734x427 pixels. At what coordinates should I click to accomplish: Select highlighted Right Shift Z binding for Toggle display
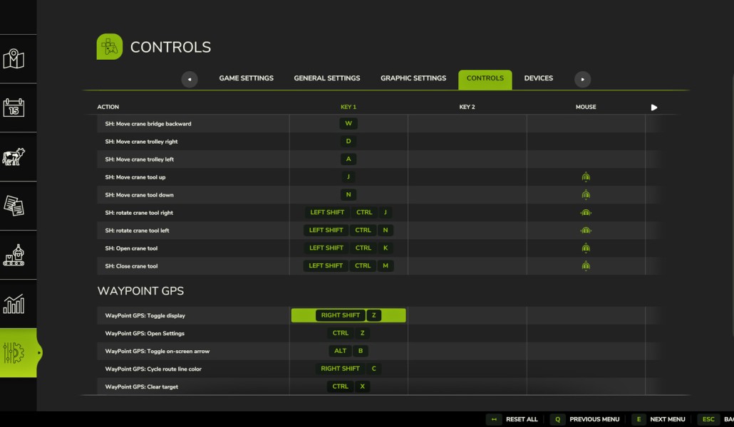click(348, 315)
